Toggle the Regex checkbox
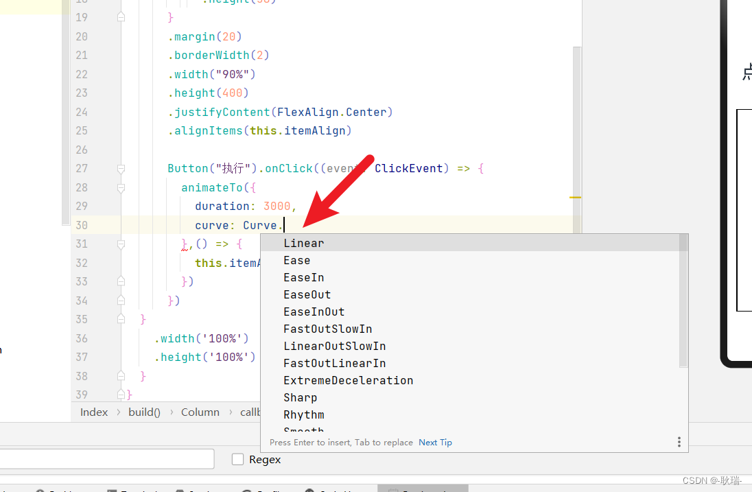 pyautogui.click(x=238, y=459)
